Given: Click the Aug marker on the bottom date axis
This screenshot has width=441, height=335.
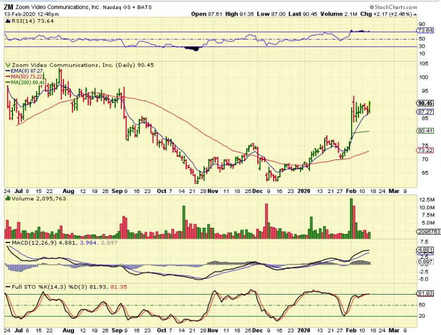Looking at the screenshot, I should point(69,330).
